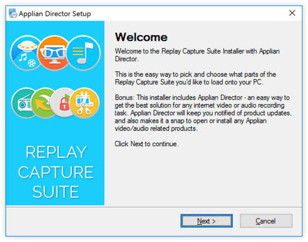Click the Applian Director Setup title icon

point(13,13)
